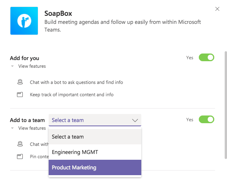Screen dimensions: 227x179
Task: Click bot icon under Add to a team
Action: click(20, 144)
